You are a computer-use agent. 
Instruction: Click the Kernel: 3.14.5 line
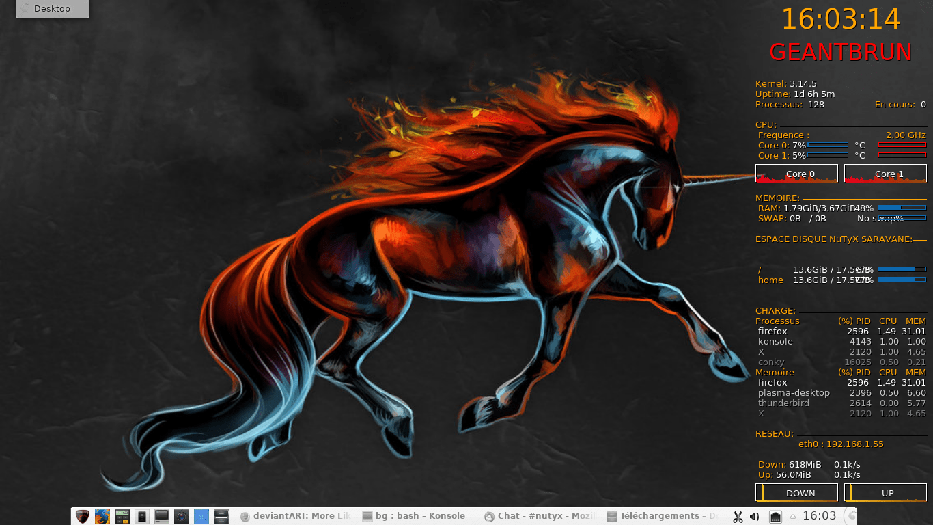pos(786,83)
